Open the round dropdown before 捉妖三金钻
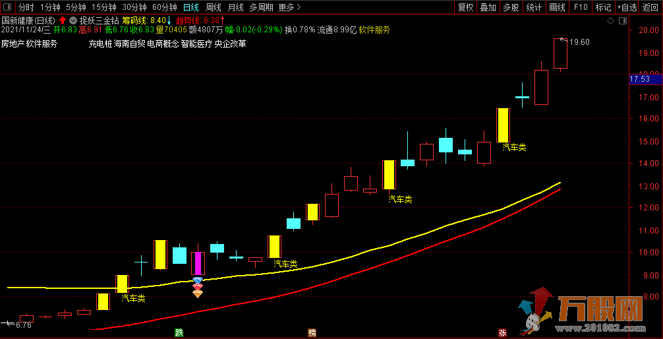 pos(72,20)
